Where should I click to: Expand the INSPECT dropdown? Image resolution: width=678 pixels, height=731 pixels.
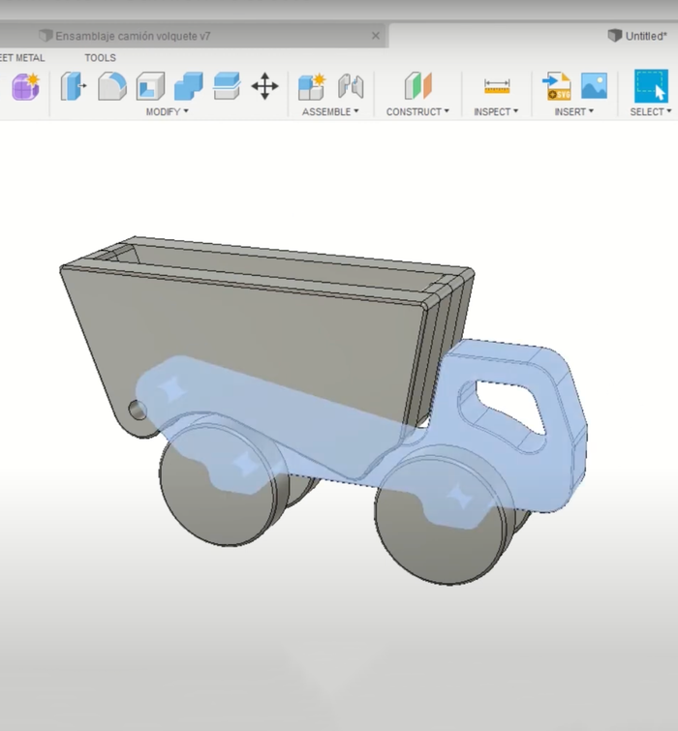[x=496, y=112]
